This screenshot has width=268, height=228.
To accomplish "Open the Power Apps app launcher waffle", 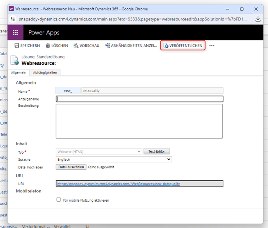I will 16,33.
